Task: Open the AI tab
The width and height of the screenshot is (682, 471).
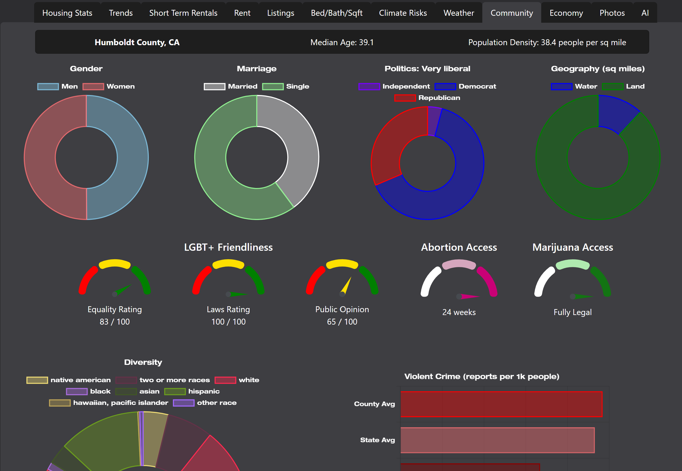Action: 645,13
